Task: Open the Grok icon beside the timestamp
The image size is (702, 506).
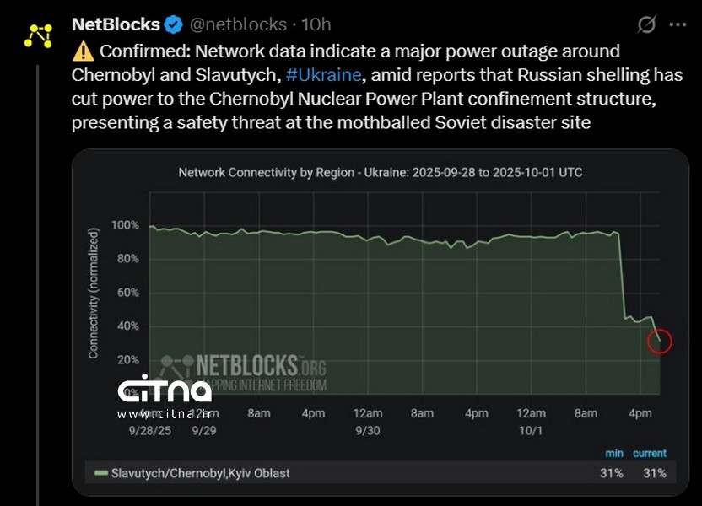Action: 646,25
